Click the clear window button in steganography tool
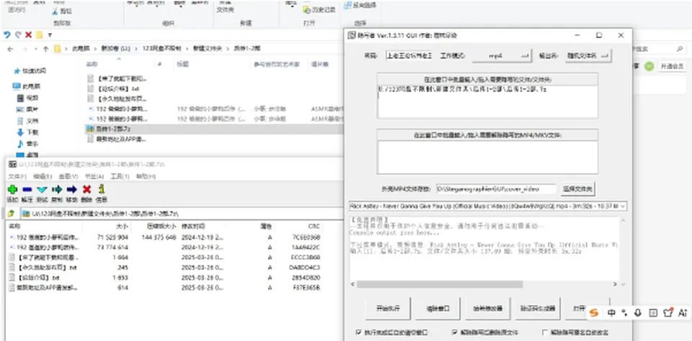 (x=438, y=309)
